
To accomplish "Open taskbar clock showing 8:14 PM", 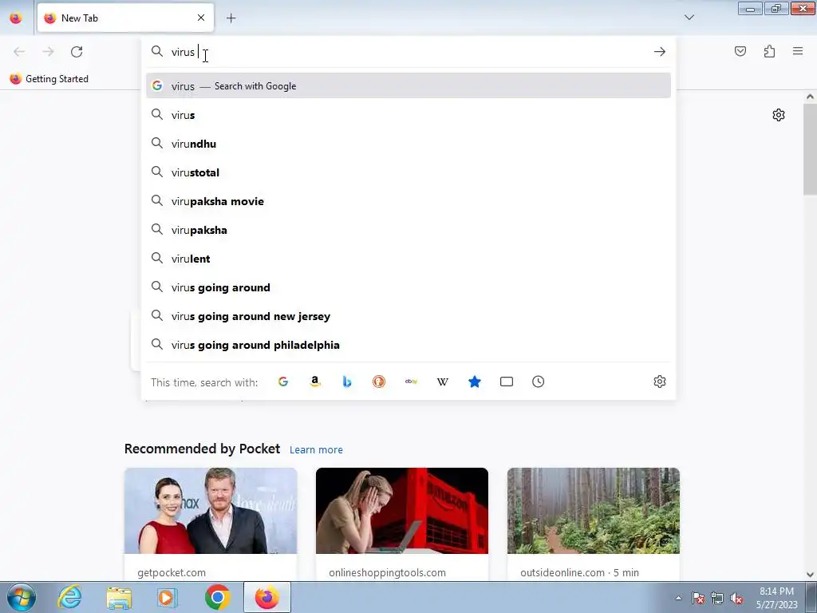I will (x=777, y=598).
